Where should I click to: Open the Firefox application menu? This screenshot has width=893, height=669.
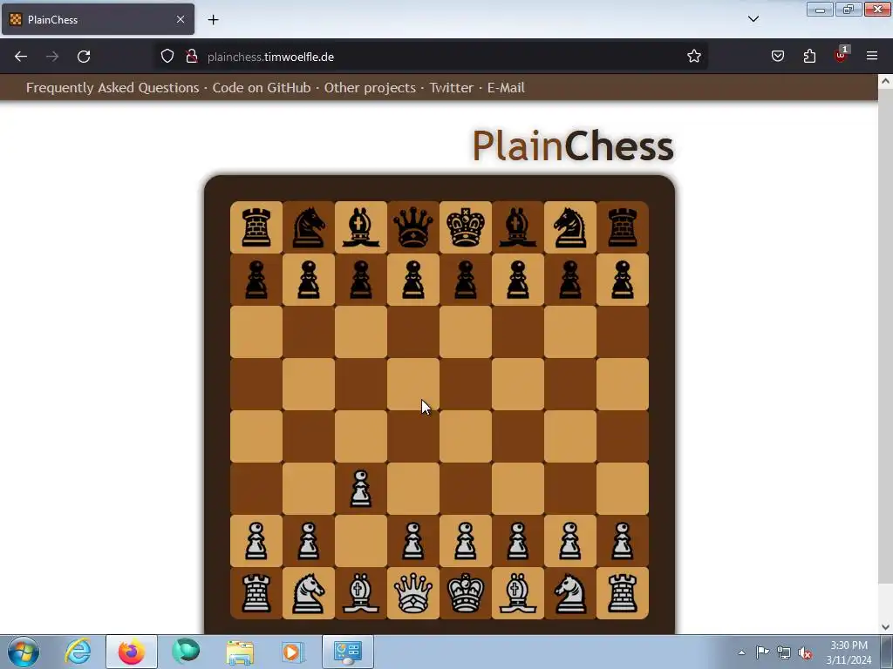click(x=872, y=57)
